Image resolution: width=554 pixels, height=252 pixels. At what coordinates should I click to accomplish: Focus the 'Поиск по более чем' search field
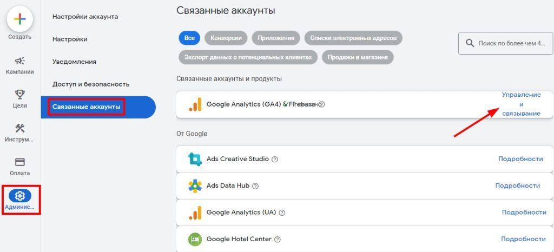tap(506, 43)
